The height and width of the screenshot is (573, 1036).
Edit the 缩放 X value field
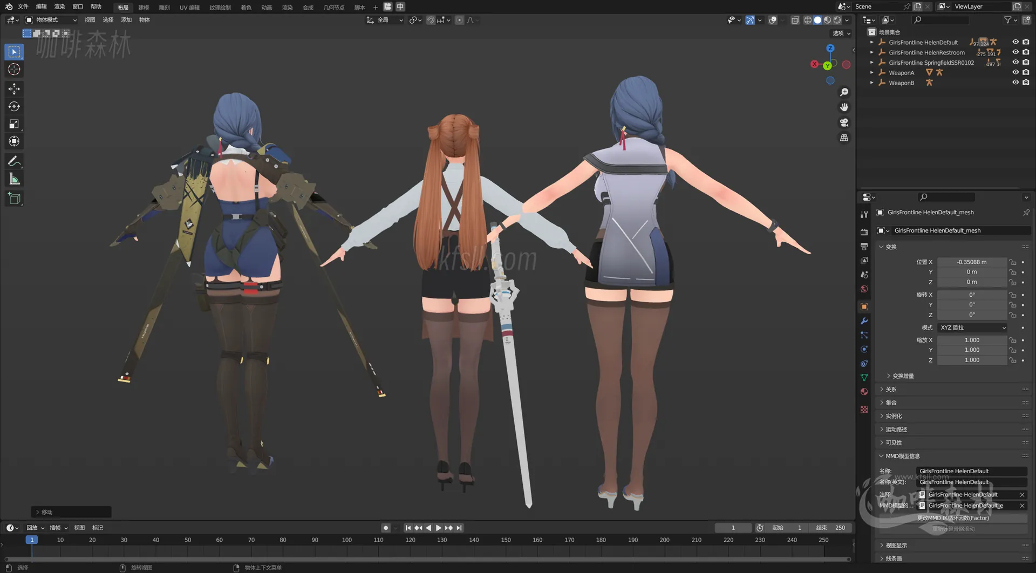point(971,340)
